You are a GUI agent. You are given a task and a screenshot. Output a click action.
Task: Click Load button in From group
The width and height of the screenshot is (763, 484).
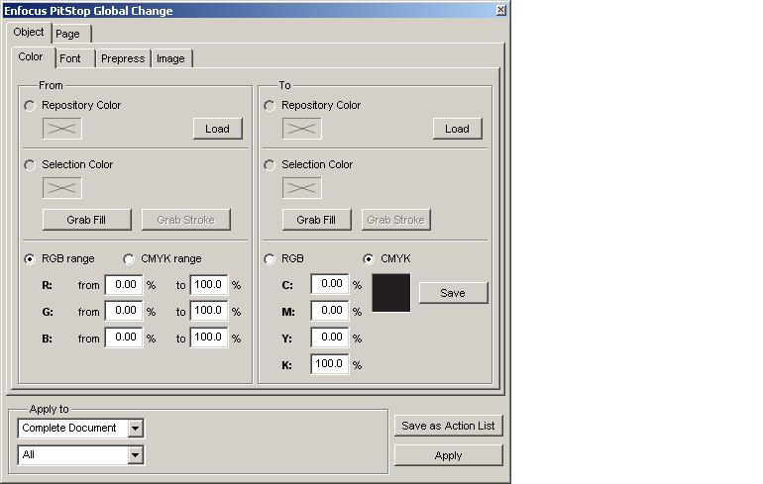tap(218, 129)
